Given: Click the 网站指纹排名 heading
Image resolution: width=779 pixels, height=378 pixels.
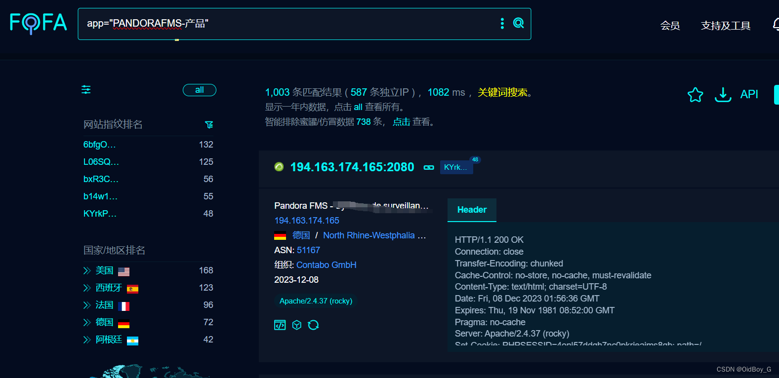Looking at the screenshot, I should (x=113, y=124).
